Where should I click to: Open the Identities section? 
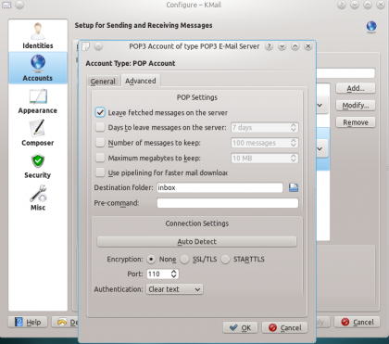(x=38, y=36)
